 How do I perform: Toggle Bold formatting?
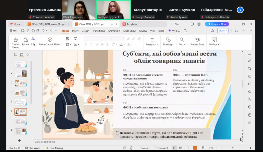click(86, 44)
